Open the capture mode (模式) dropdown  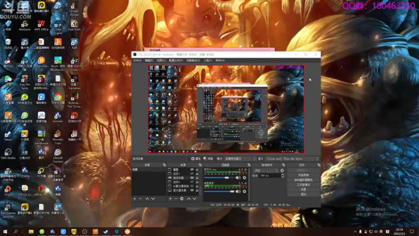click(240, 159)
